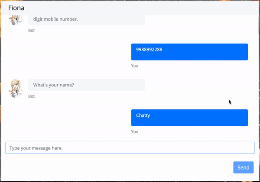This screenshot has width=260, height=182.
Task: Click the 'Fiona' header bar on its right side
Action: tap(199, 8)
